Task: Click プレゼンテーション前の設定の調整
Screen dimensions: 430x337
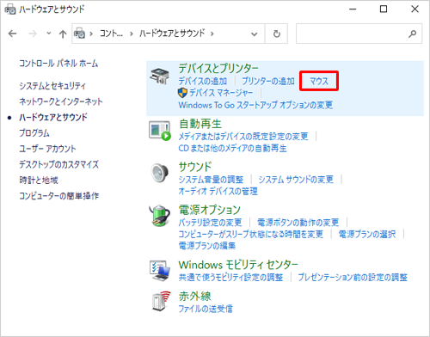Action: click(353, 278)
